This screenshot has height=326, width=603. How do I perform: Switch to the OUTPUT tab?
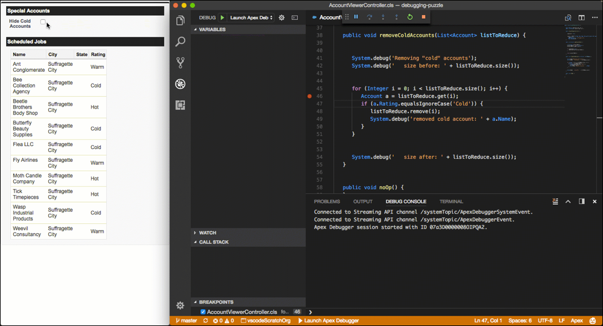point(362,201)
